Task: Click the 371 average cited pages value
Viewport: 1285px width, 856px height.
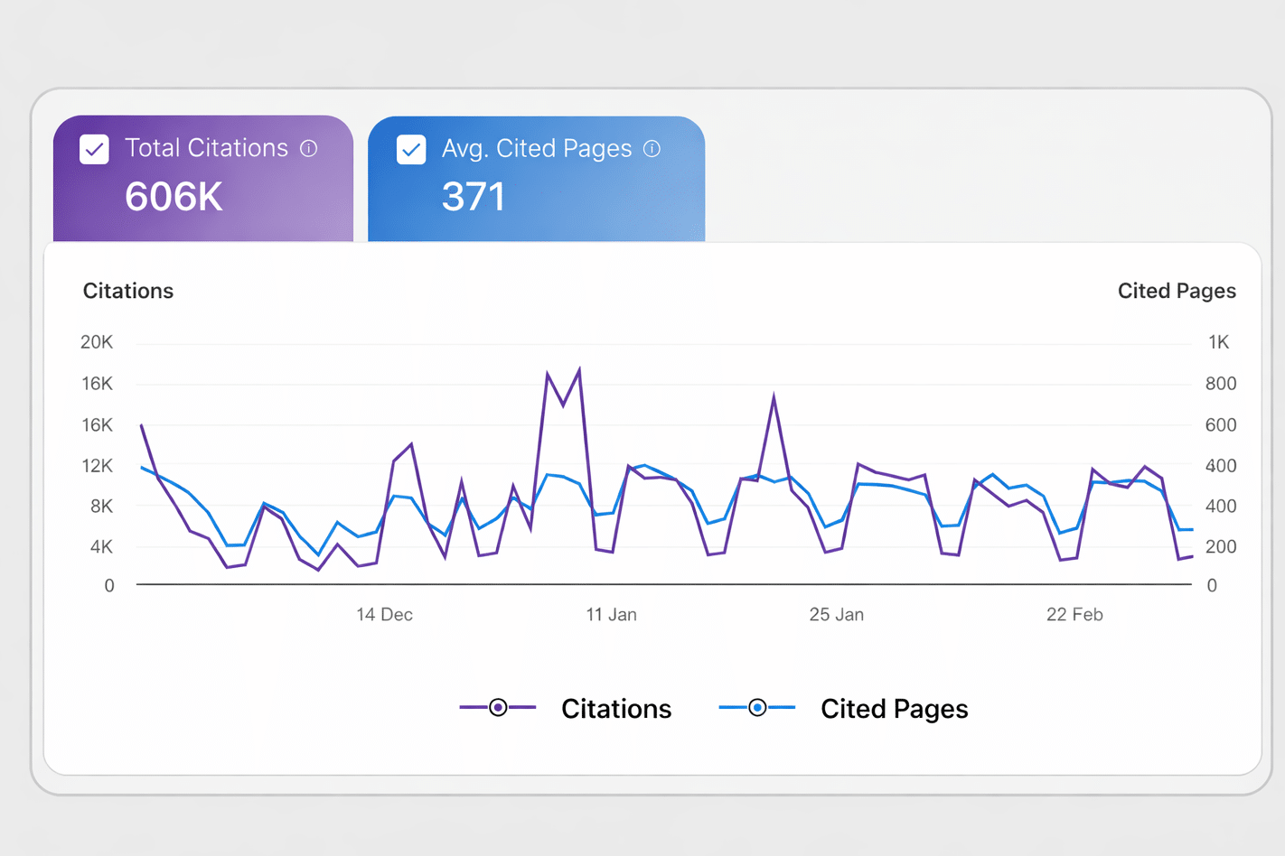Action: point(474,195)
